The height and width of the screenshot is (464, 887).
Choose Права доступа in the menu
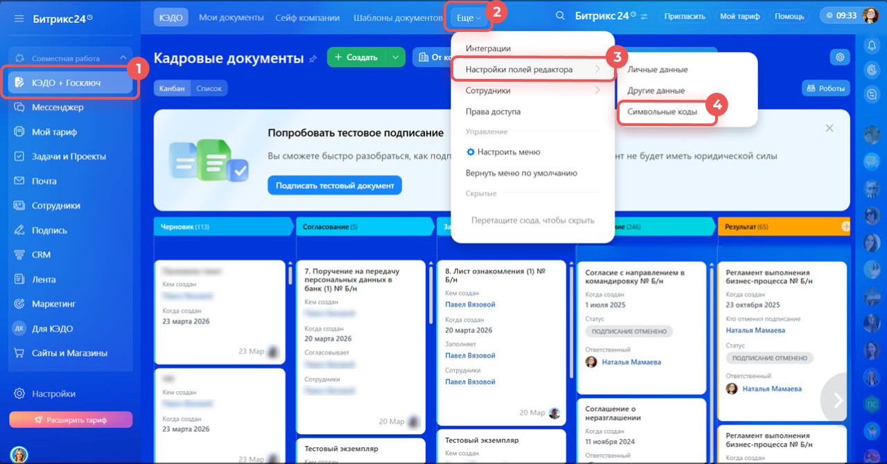click(493, 111)
